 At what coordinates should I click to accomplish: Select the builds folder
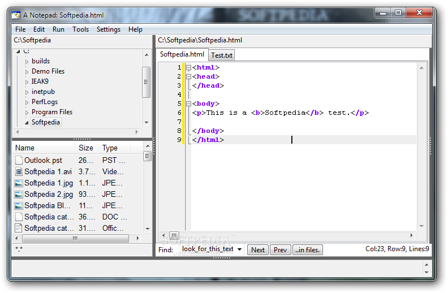[41, 61]
